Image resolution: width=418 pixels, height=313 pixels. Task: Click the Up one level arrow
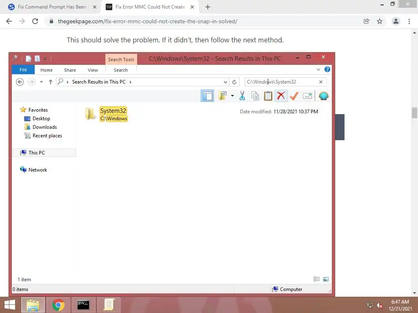(x=50, y=82)
